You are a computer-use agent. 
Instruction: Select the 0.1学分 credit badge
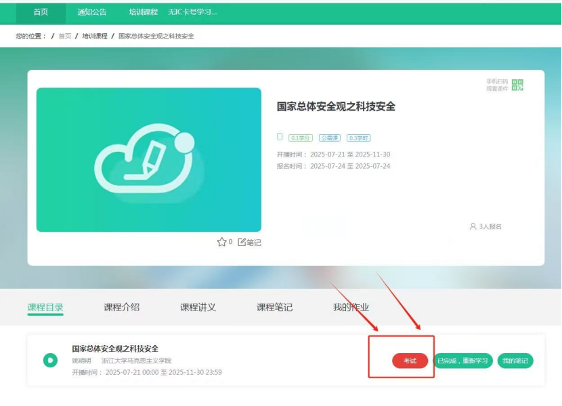299,138
